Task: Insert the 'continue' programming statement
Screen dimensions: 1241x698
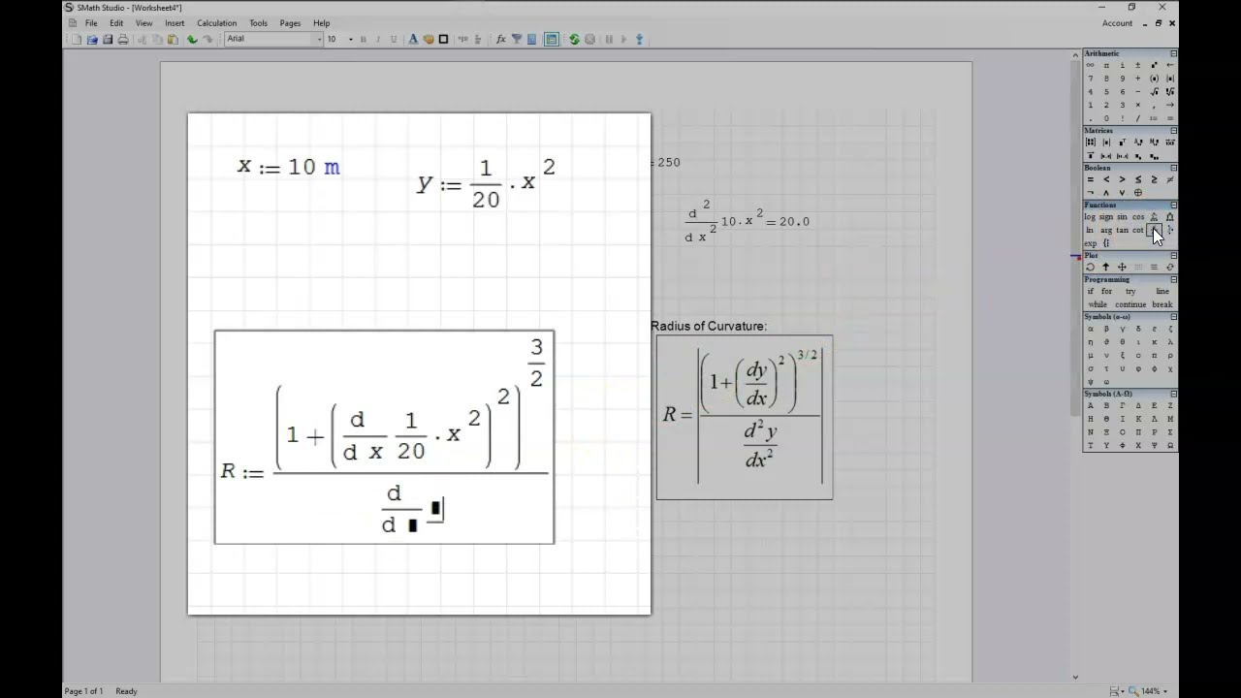Action: click(1130, 304)
